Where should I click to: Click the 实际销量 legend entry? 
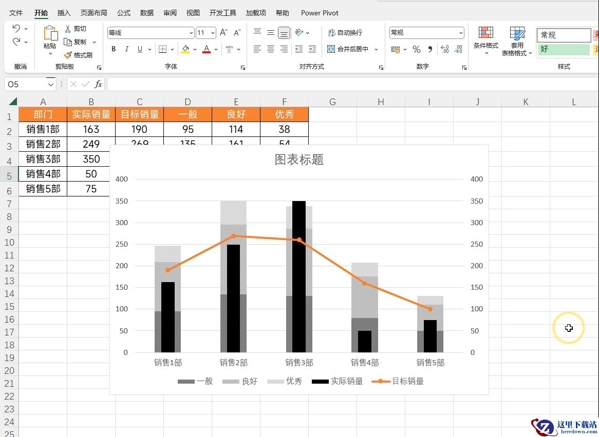[338, 381]
